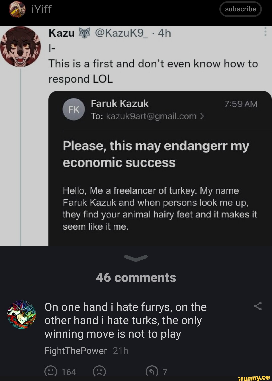Viewport: 272px width, 381px height.
Task: Like the comment using the smiley icon
Action: click(51, 371)
